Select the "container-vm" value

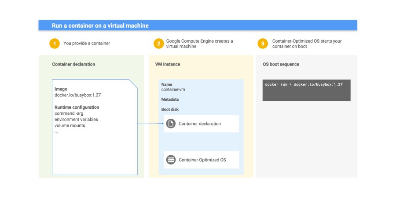173,89
